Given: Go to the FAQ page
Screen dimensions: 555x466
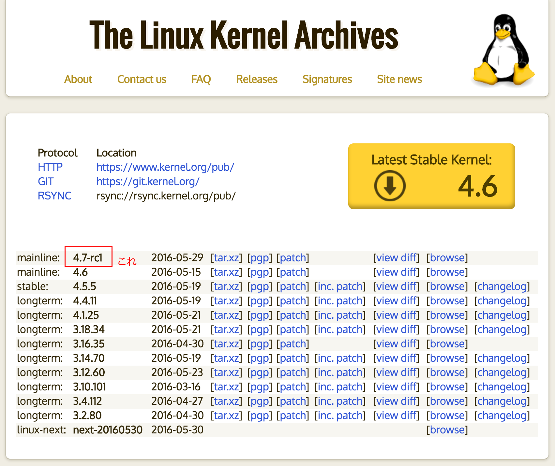Looking at the screenshot, I should pyautogui.click(x=201, y=79).
